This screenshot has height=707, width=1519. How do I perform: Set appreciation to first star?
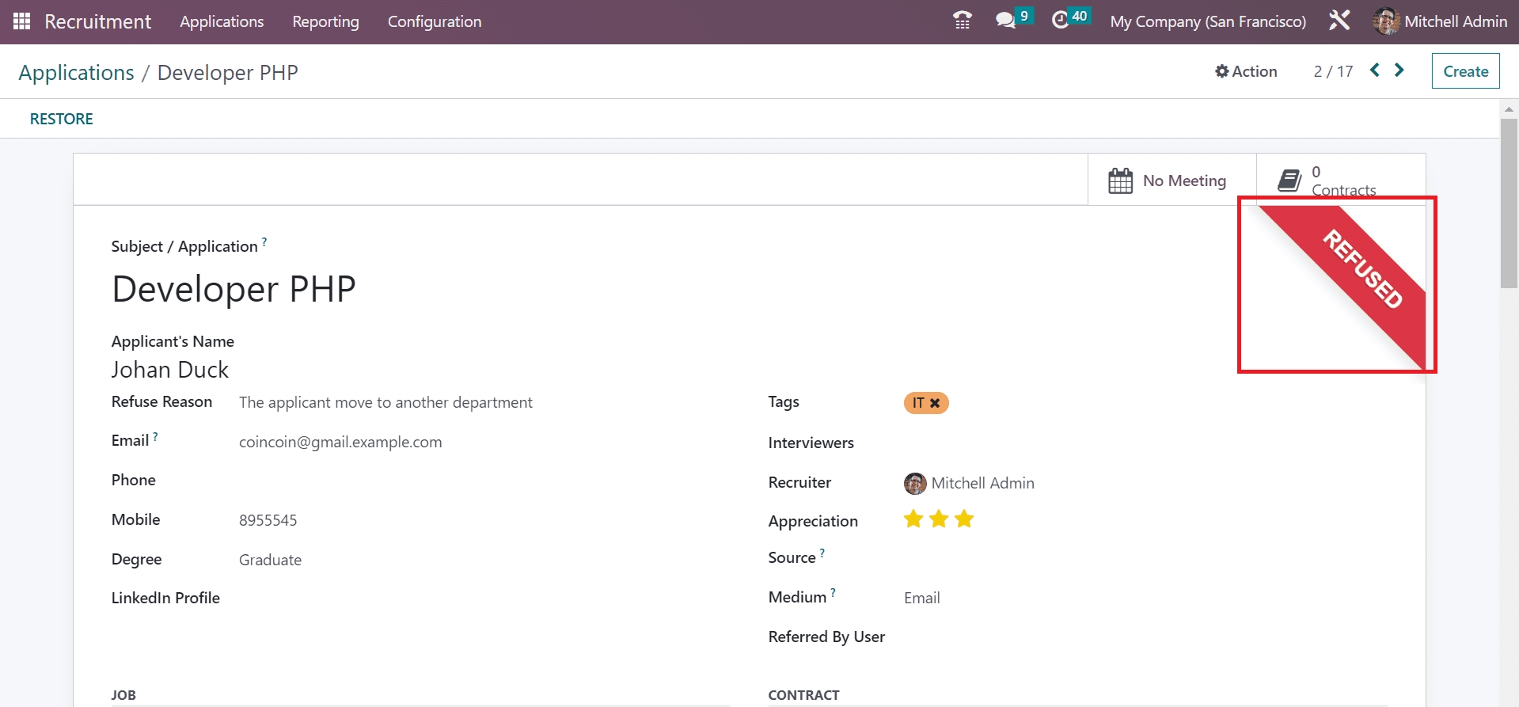913,519
